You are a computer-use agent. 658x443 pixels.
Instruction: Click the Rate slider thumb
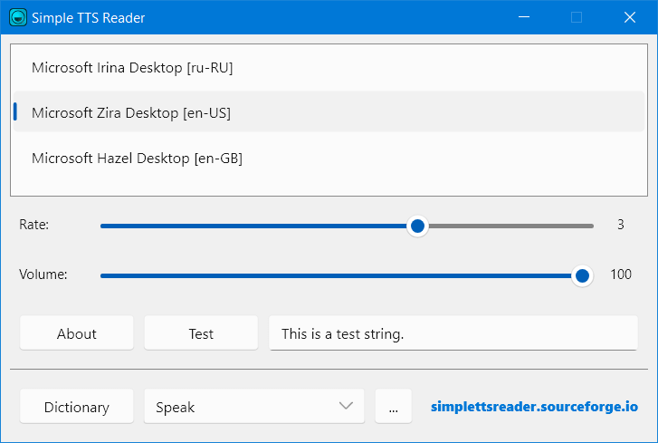pyautogui.click(x=417, y=226)
